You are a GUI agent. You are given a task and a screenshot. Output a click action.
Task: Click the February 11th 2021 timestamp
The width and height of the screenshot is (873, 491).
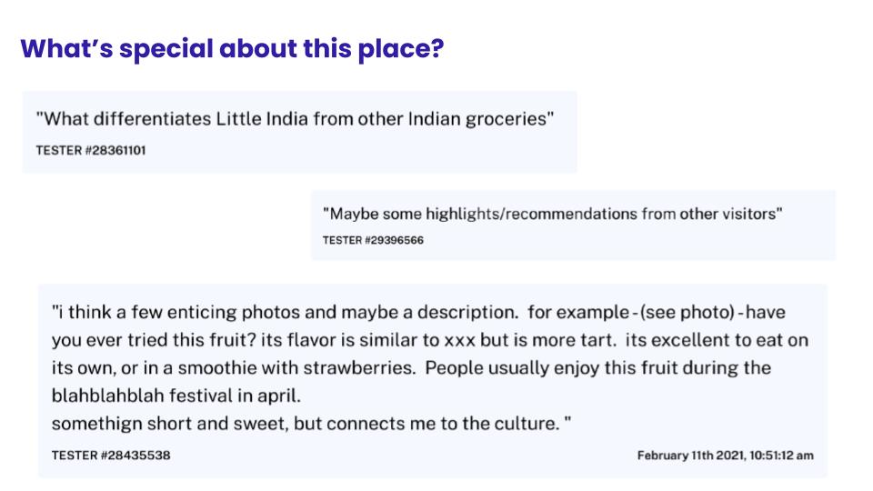point(726,456)
